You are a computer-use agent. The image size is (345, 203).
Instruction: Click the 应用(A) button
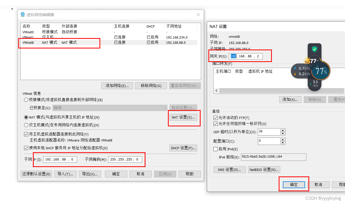click(165, 174)
